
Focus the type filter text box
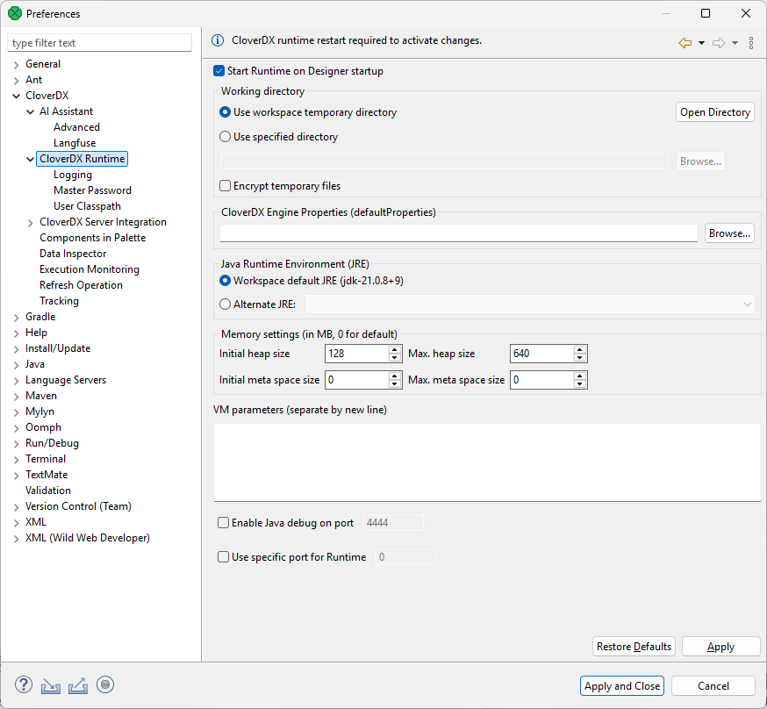click(99, 43)
